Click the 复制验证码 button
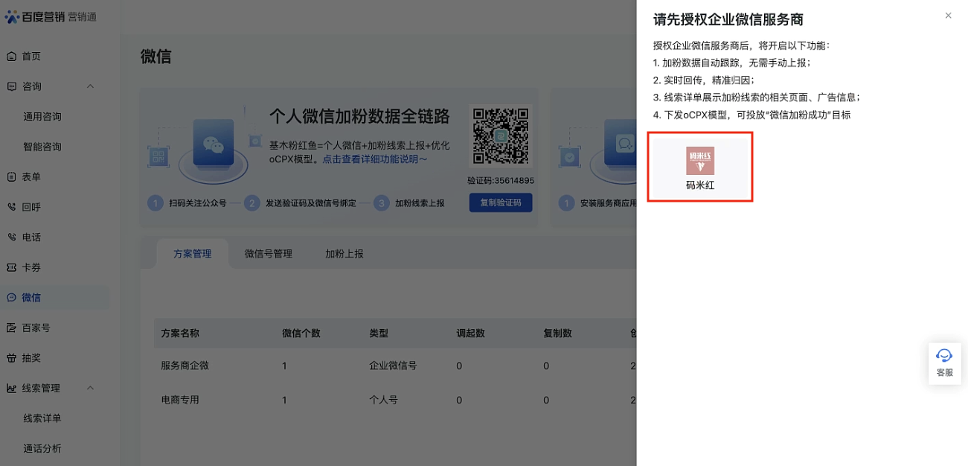This screenshot has height=466, width=968. tap(500, 202)
